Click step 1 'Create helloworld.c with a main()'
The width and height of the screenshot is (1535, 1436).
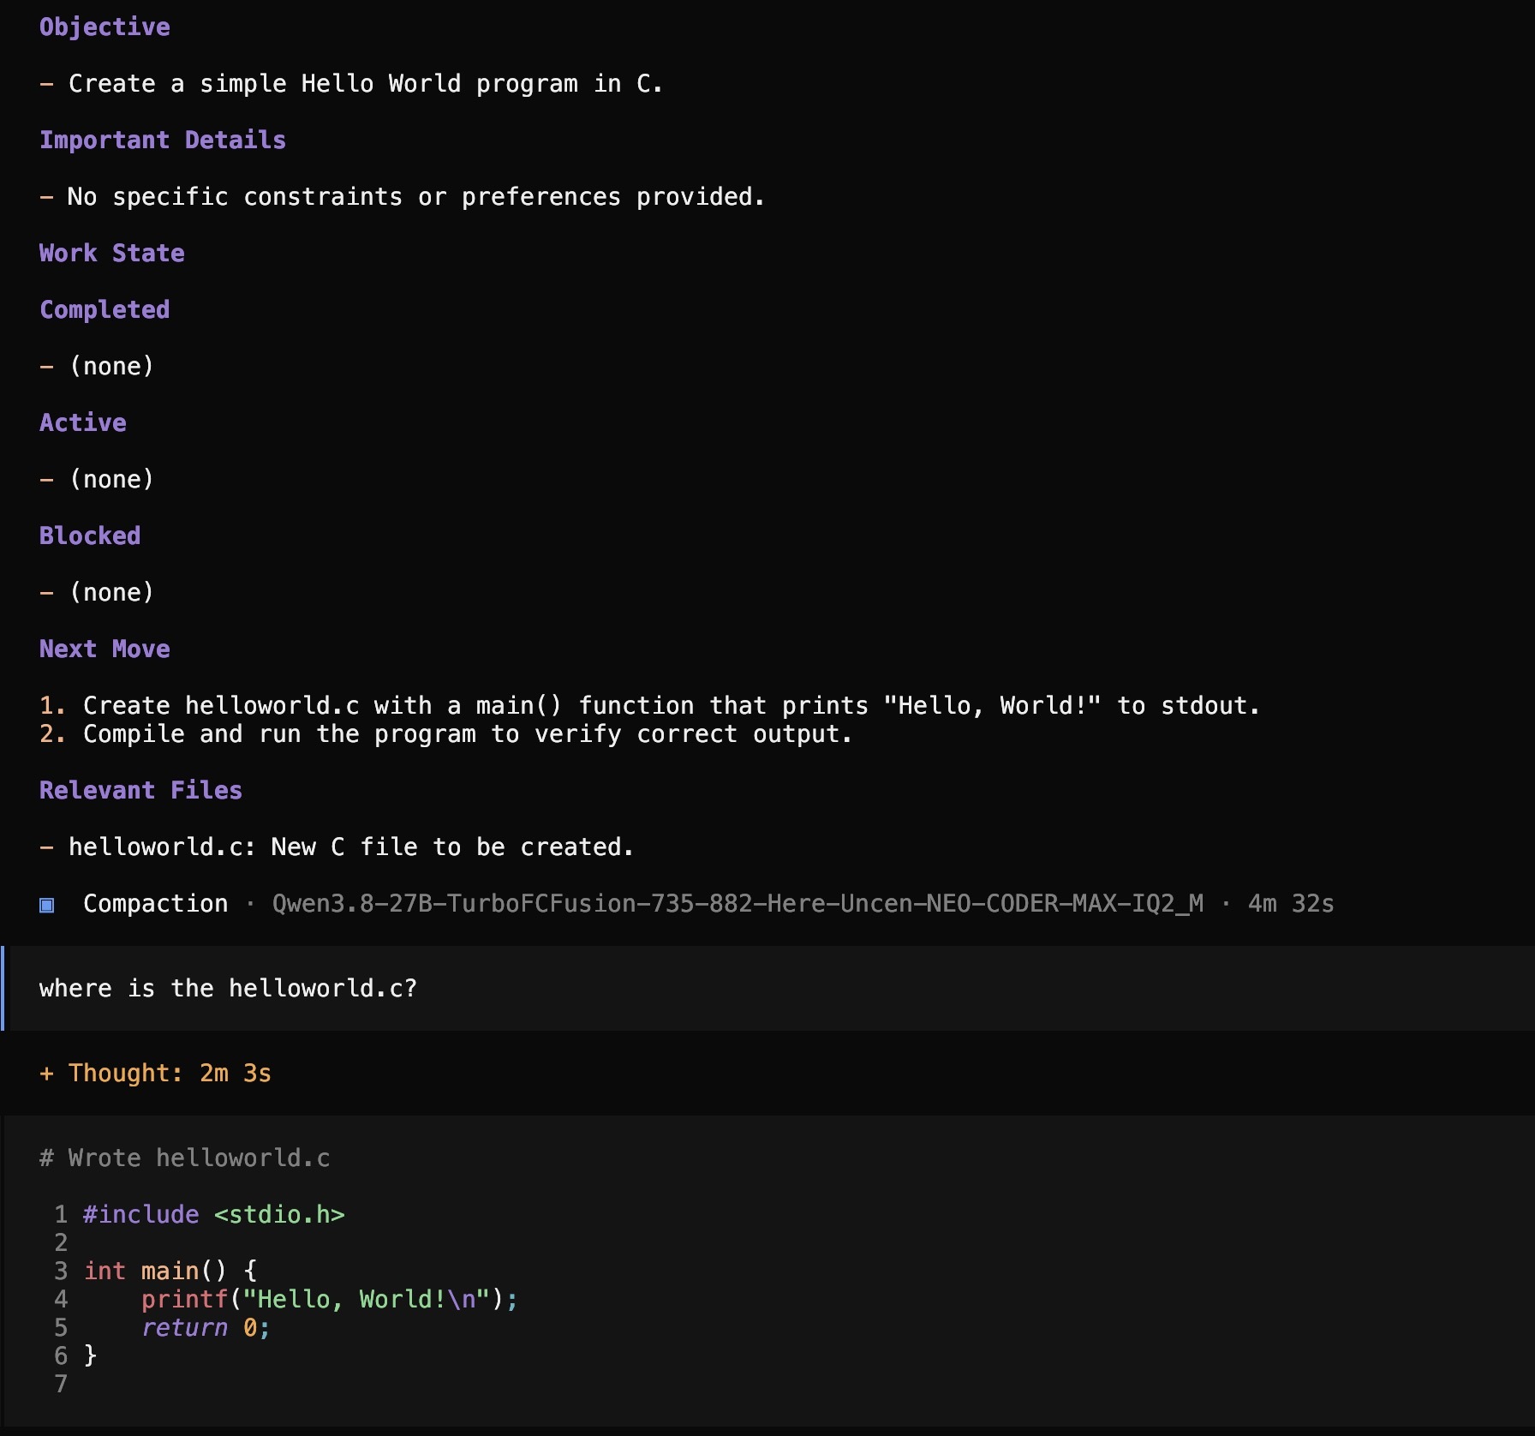649,706
